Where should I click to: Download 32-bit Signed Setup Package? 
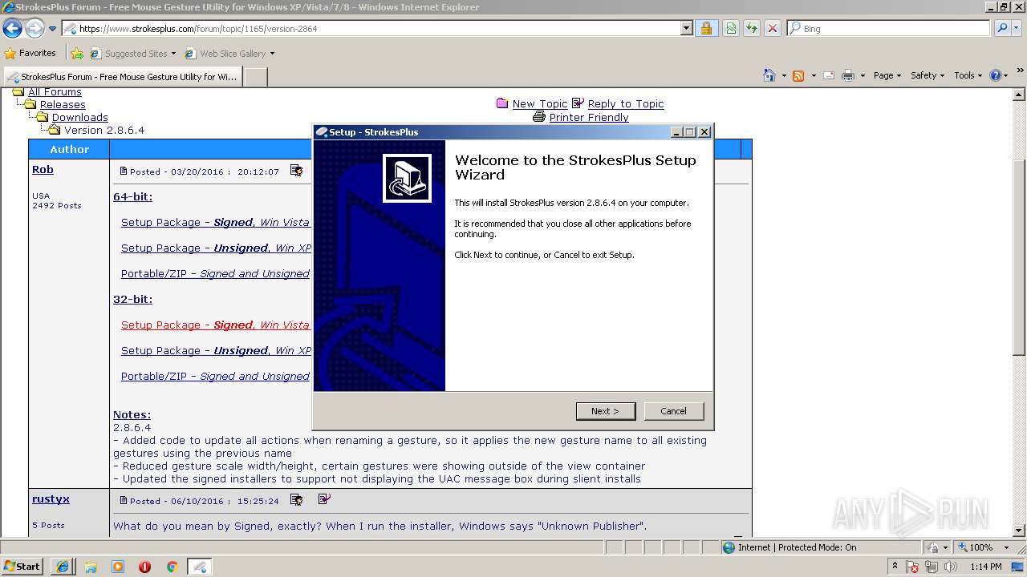215,325
